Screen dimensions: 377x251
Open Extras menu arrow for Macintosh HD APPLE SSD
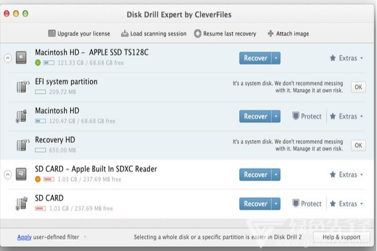[x=362, y=58]
